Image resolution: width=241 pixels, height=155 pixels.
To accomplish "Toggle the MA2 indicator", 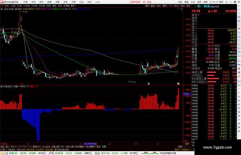I will [62, 147].
